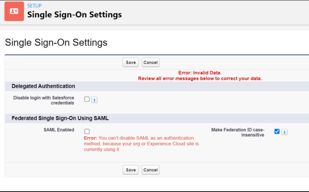Select the SETUP breadcrumb text
The image size is (309, 192).
[x=34, y=6]
